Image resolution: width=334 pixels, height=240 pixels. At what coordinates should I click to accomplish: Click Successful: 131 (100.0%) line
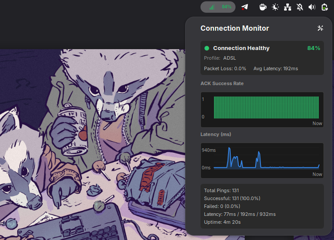coord(232,198)
